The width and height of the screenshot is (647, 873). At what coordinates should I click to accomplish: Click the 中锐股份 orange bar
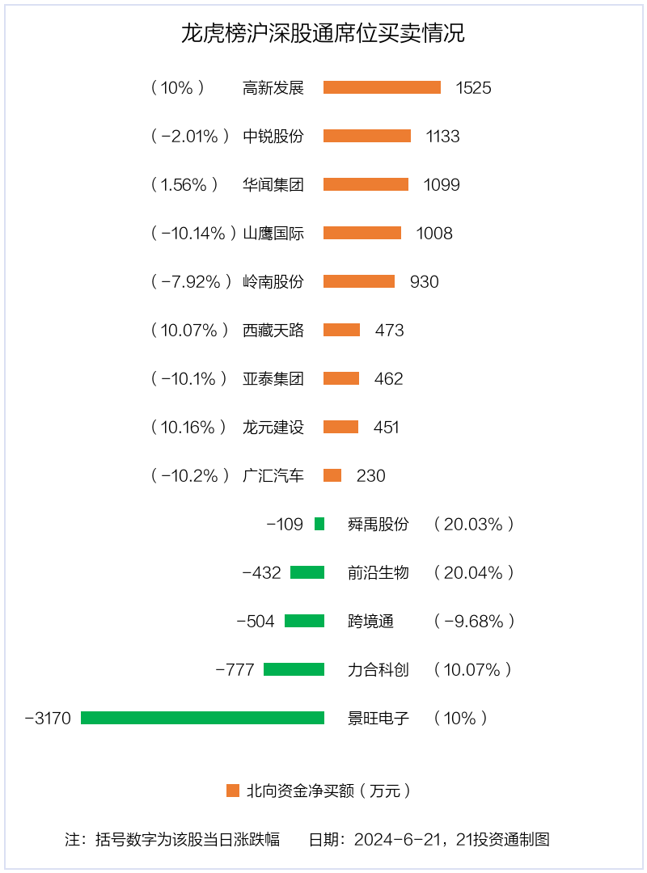(x=367, y=136)
